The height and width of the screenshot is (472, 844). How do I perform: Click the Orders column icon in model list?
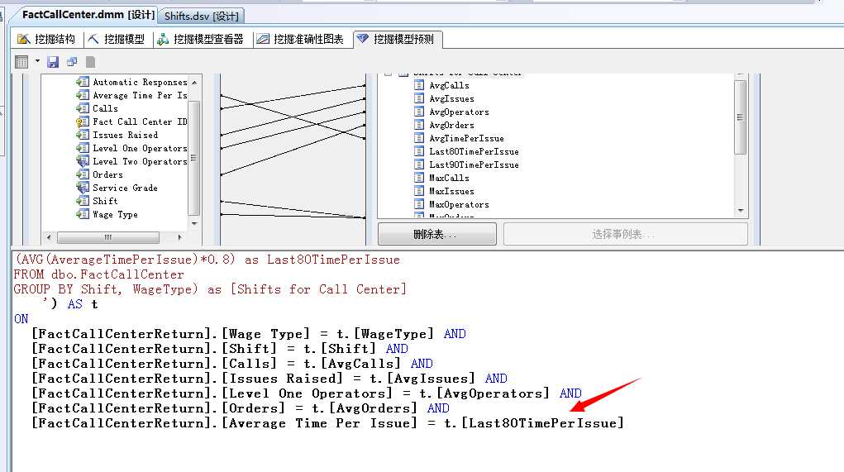point(83,174)
